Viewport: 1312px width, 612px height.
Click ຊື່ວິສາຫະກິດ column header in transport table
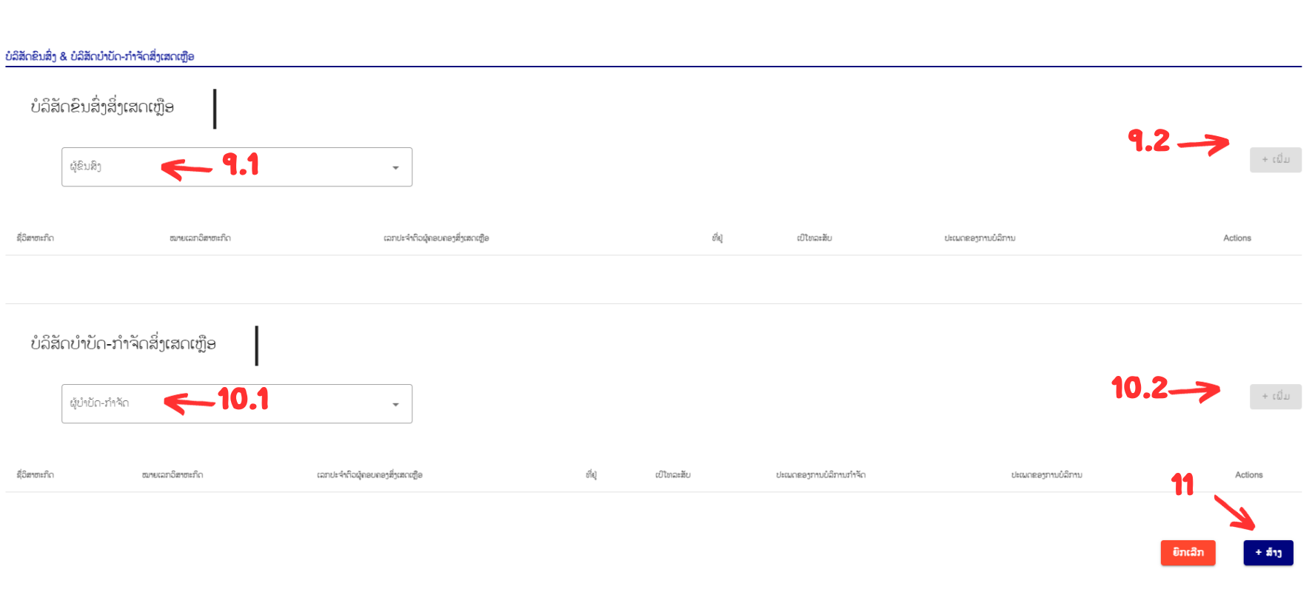tap(36, 238)
